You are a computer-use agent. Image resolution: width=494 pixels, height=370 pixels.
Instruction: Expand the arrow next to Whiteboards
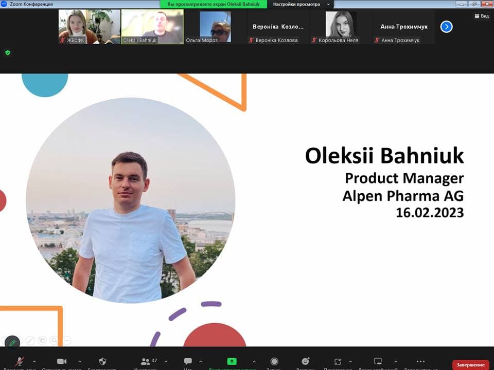[396, 361]
